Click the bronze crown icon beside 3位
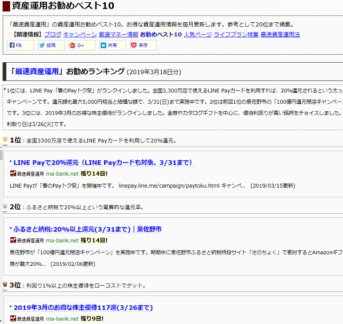 pyautogui.click(x=5, y=285)
